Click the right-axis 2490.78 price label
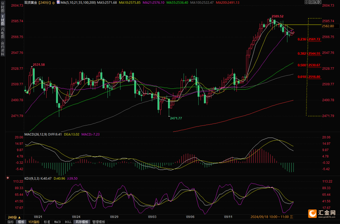Viewport: 340px width, 224px height. pos(328,100)
